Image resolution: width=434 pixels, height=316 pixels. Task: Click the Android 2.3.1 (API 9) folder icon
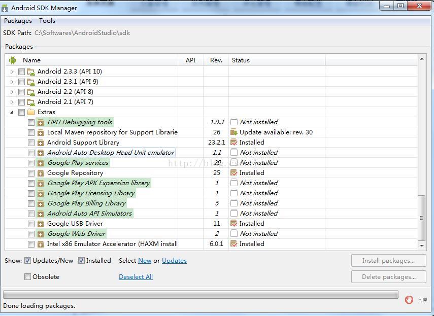pos(31,82)
